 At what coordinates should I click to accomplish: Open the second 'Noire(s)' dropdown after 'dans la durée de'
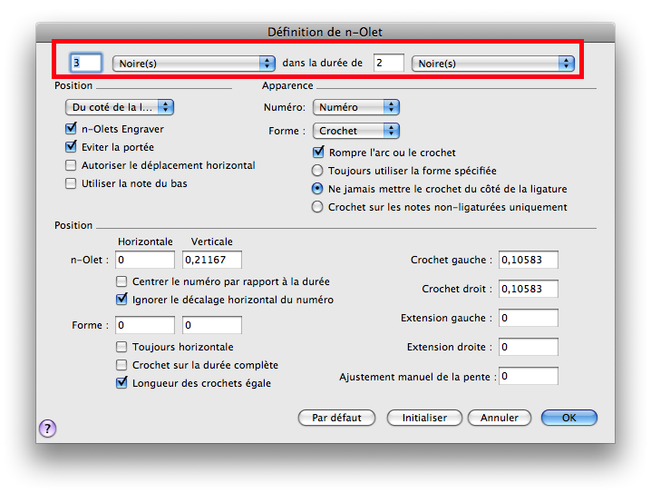[492, 63]
